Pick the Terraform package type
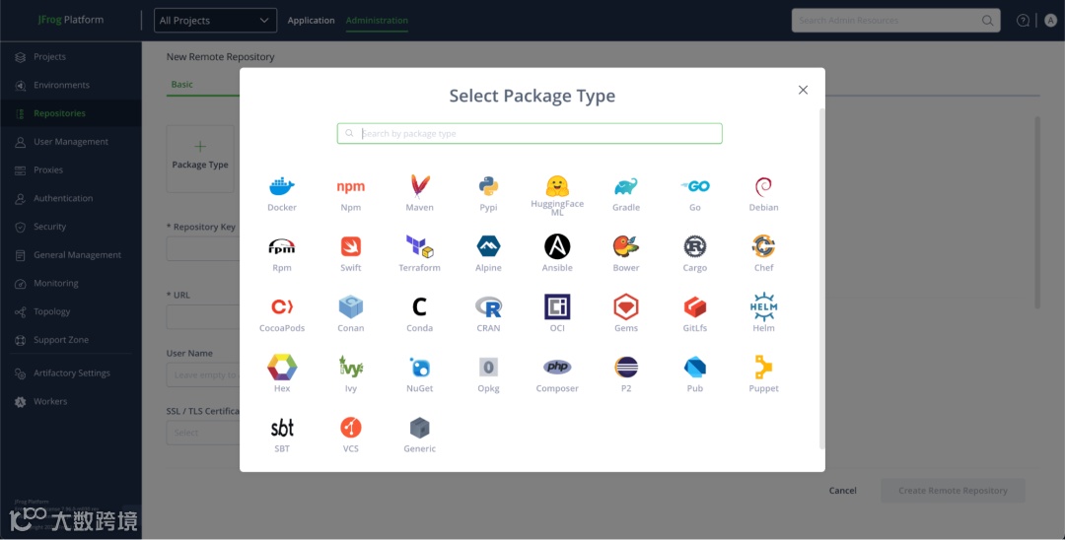The width and height of the screenshot is (1065, 540). coord(420,254)
